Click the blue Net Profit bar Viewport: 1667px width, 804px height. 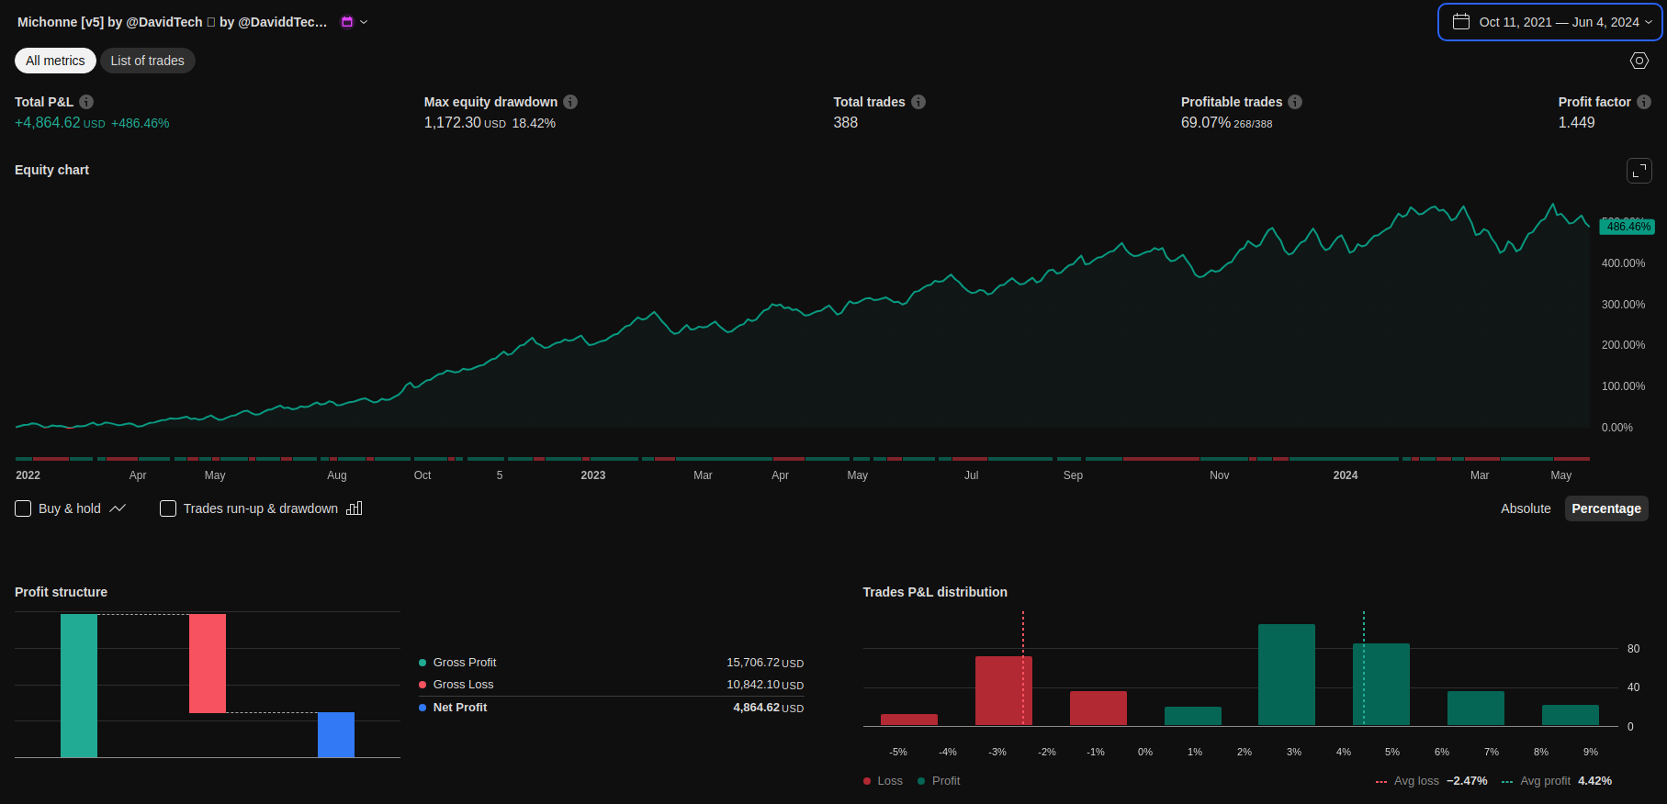click(336, 734)
